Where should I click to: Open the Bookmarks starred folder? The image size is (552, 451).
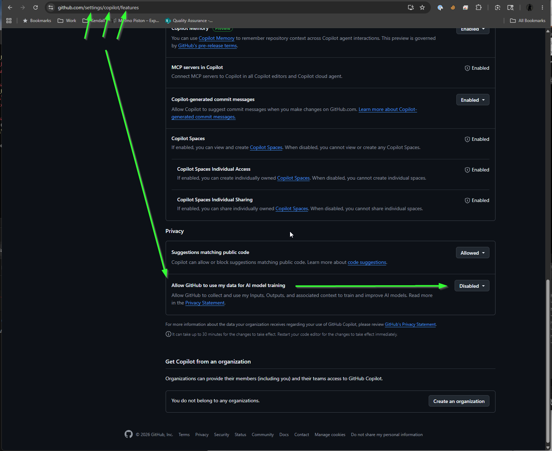(37, 21)
